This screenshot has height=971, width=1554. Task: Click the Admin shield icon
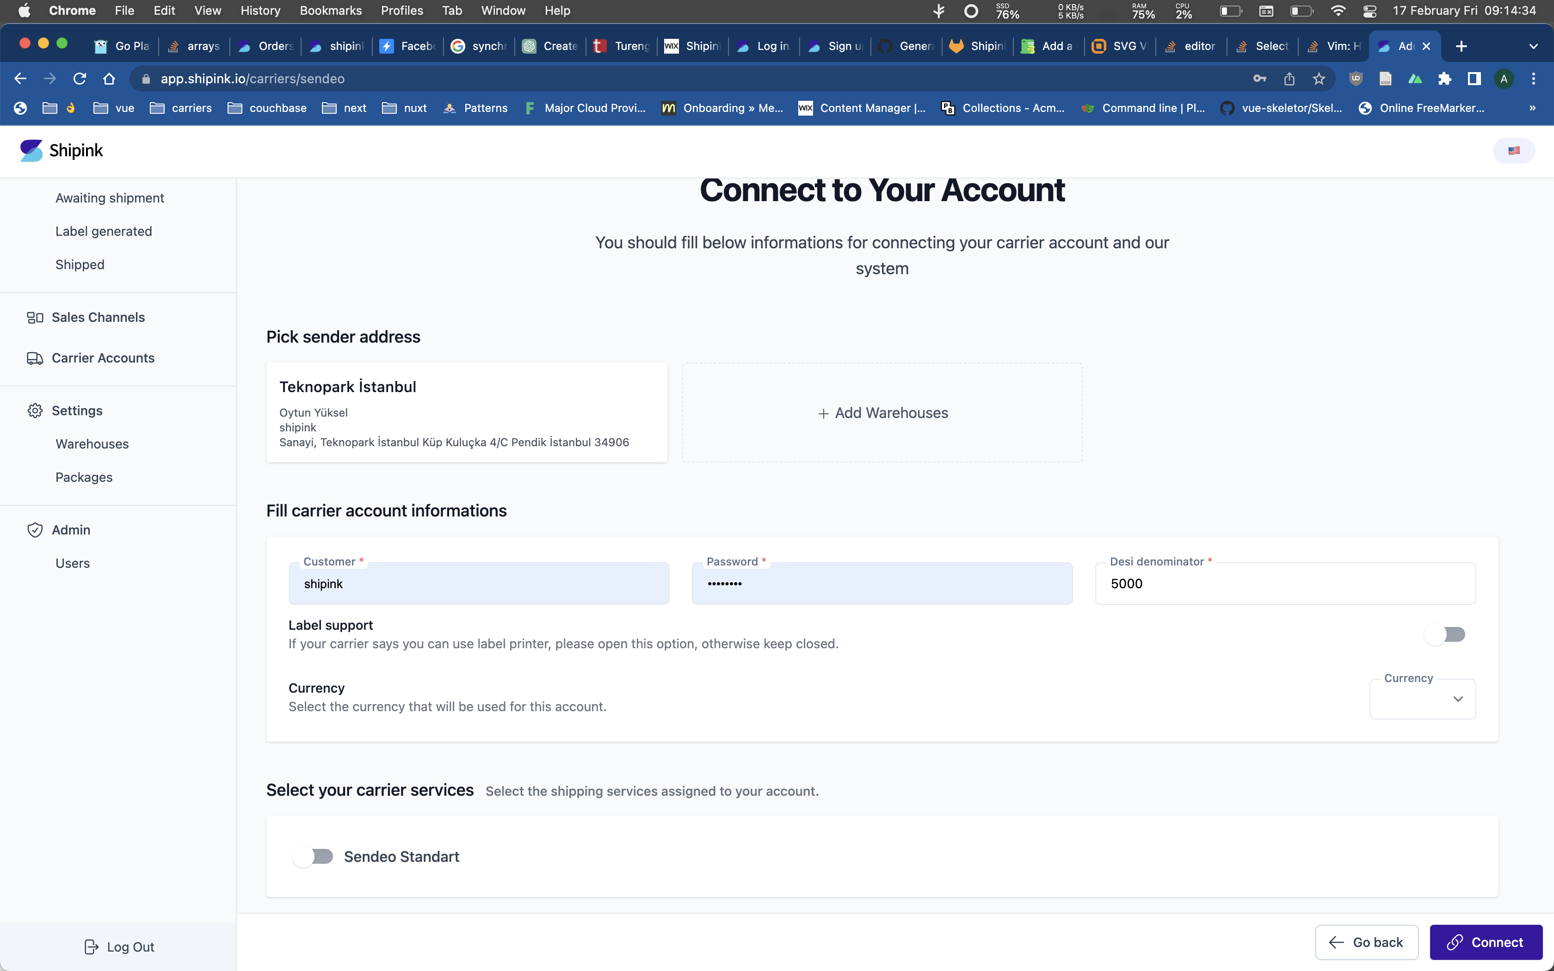tap(35, 530)
